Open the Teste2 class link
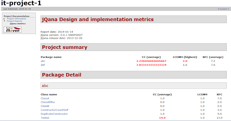Screen dimensions: 231x121 [45, 118]
